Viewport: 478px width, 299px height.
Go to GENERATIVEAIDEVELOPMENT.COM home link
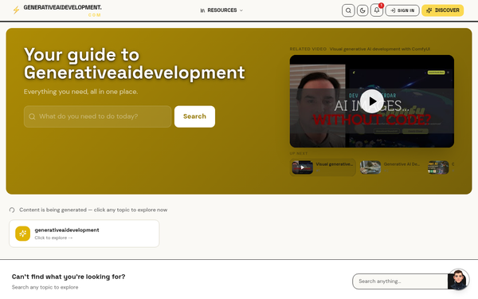[x=62, y=10]
